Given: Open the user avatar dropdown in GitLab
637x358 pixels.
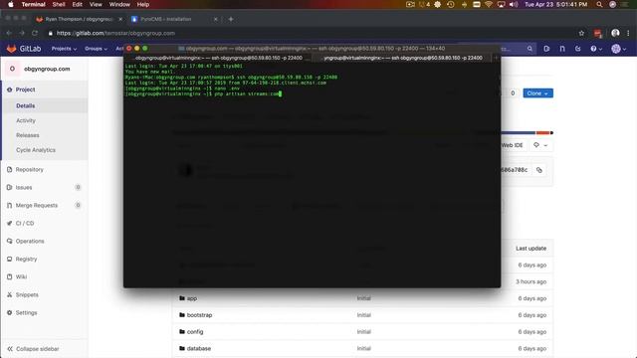Looking at the screenshot, I should 619,49.
